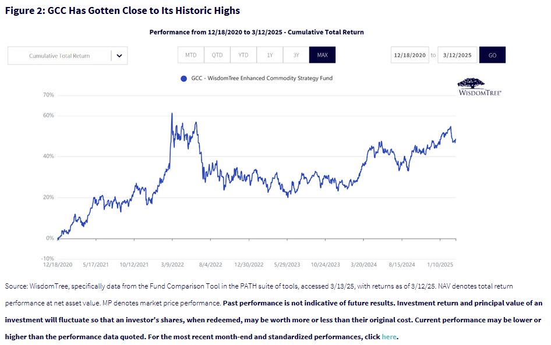Open the Cumulative Total Return dropdown

click(67, 55)
